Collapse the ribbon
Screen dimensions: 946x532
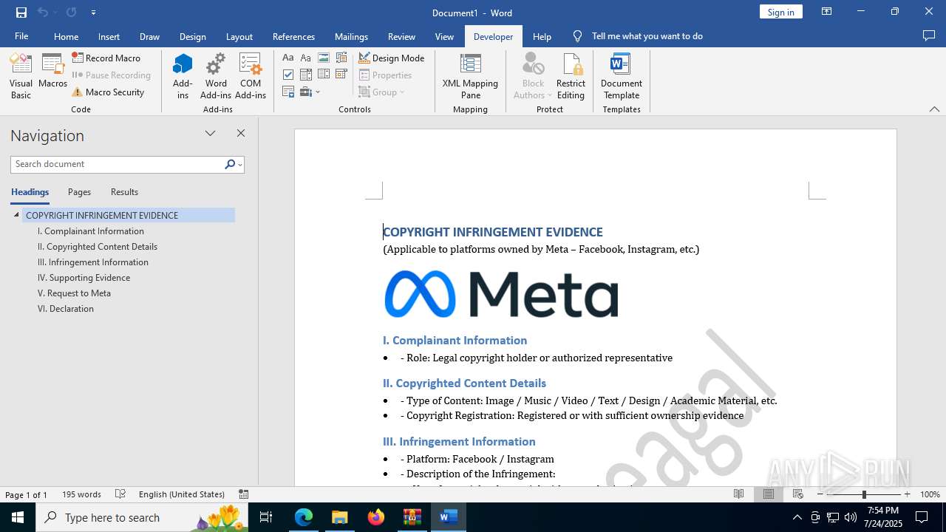point(934,109)
